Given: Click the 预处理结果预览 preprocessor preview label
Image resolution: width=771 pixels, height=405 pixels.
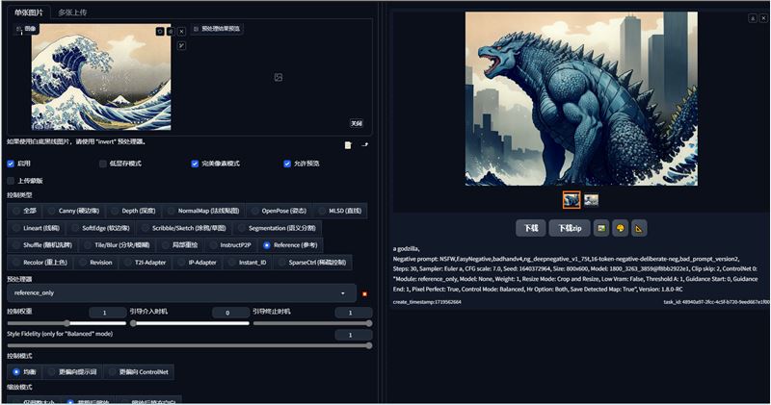Looking at the screenshot, I should [x=218, y=29].
